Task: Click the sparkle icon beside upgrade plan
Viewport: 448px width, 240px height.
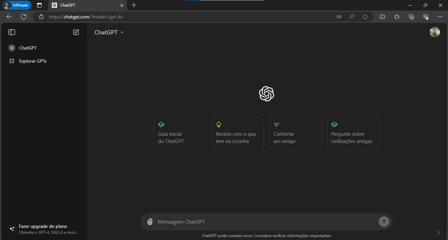Action: pyautogui.click(x=12, y=229)
